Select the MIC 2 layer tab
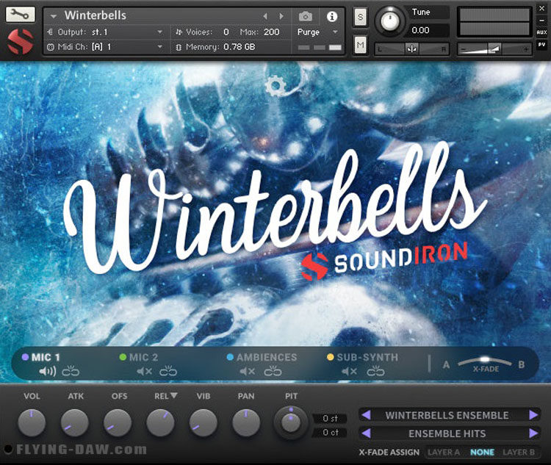The width and height of the screenshot is (551, 465). (143, 358)
